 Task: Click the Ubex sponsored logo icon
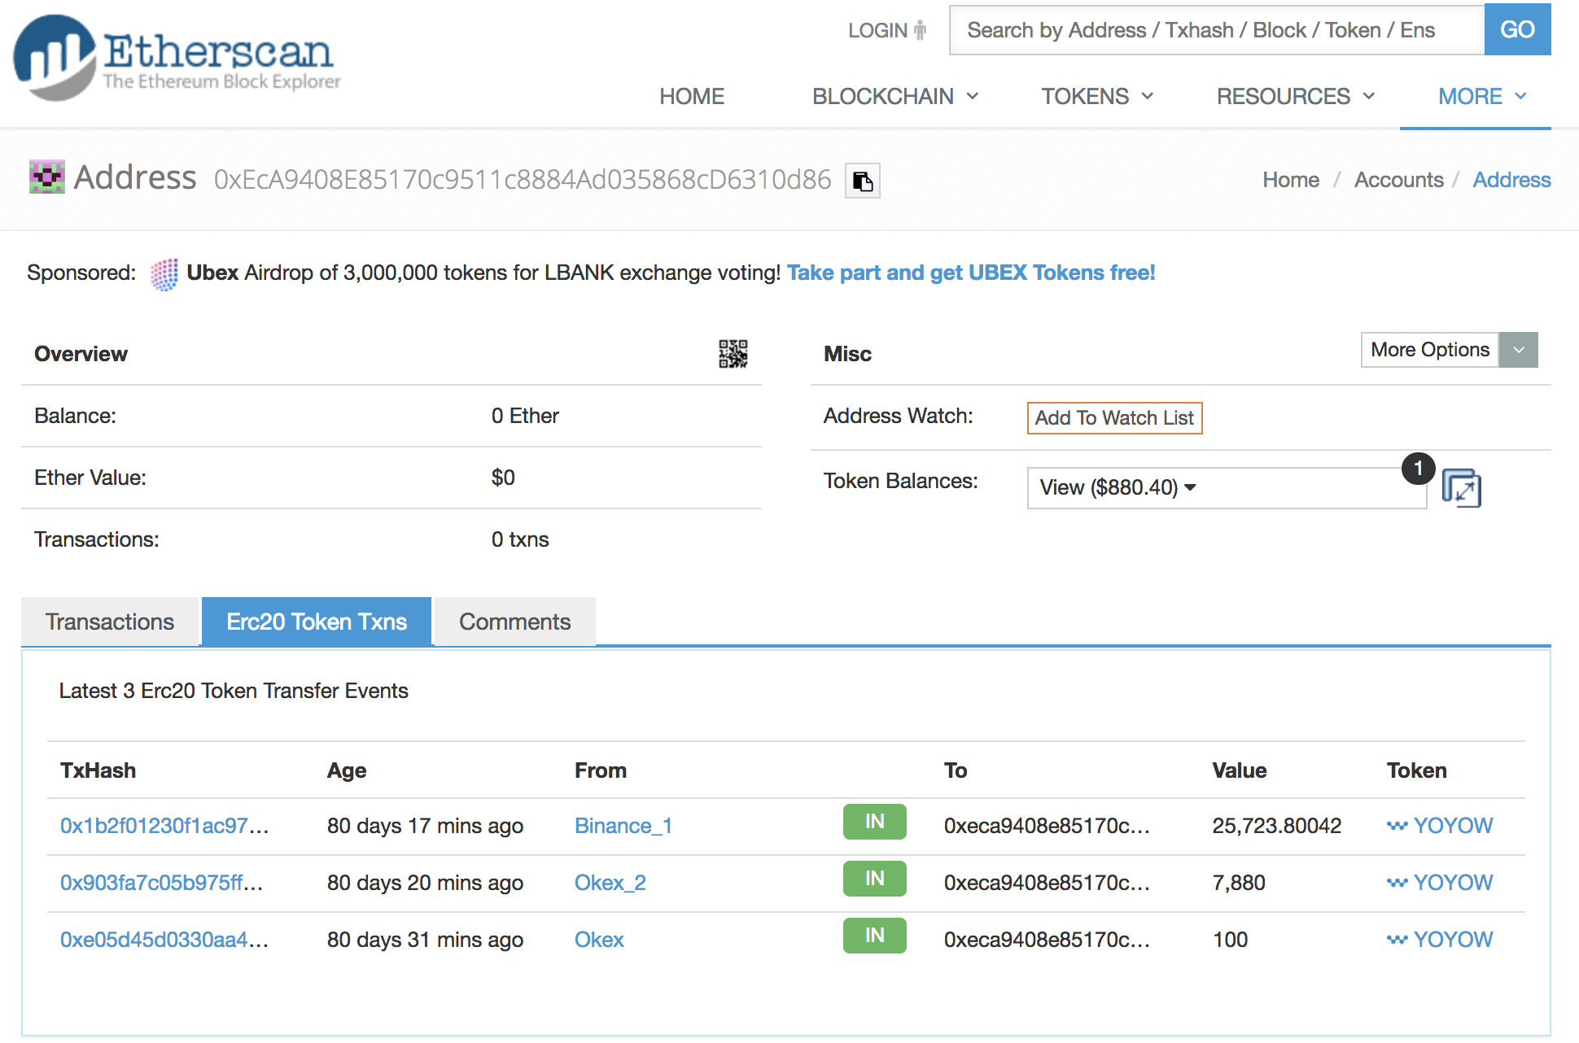[x=164, y=274]
